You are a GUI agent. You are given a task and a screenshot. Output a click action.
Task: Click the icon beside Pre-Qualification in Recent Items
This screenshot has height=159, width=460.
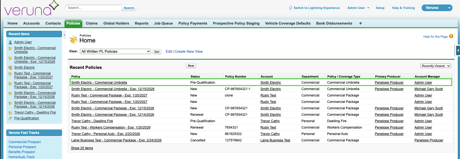(x=10, y=118)
